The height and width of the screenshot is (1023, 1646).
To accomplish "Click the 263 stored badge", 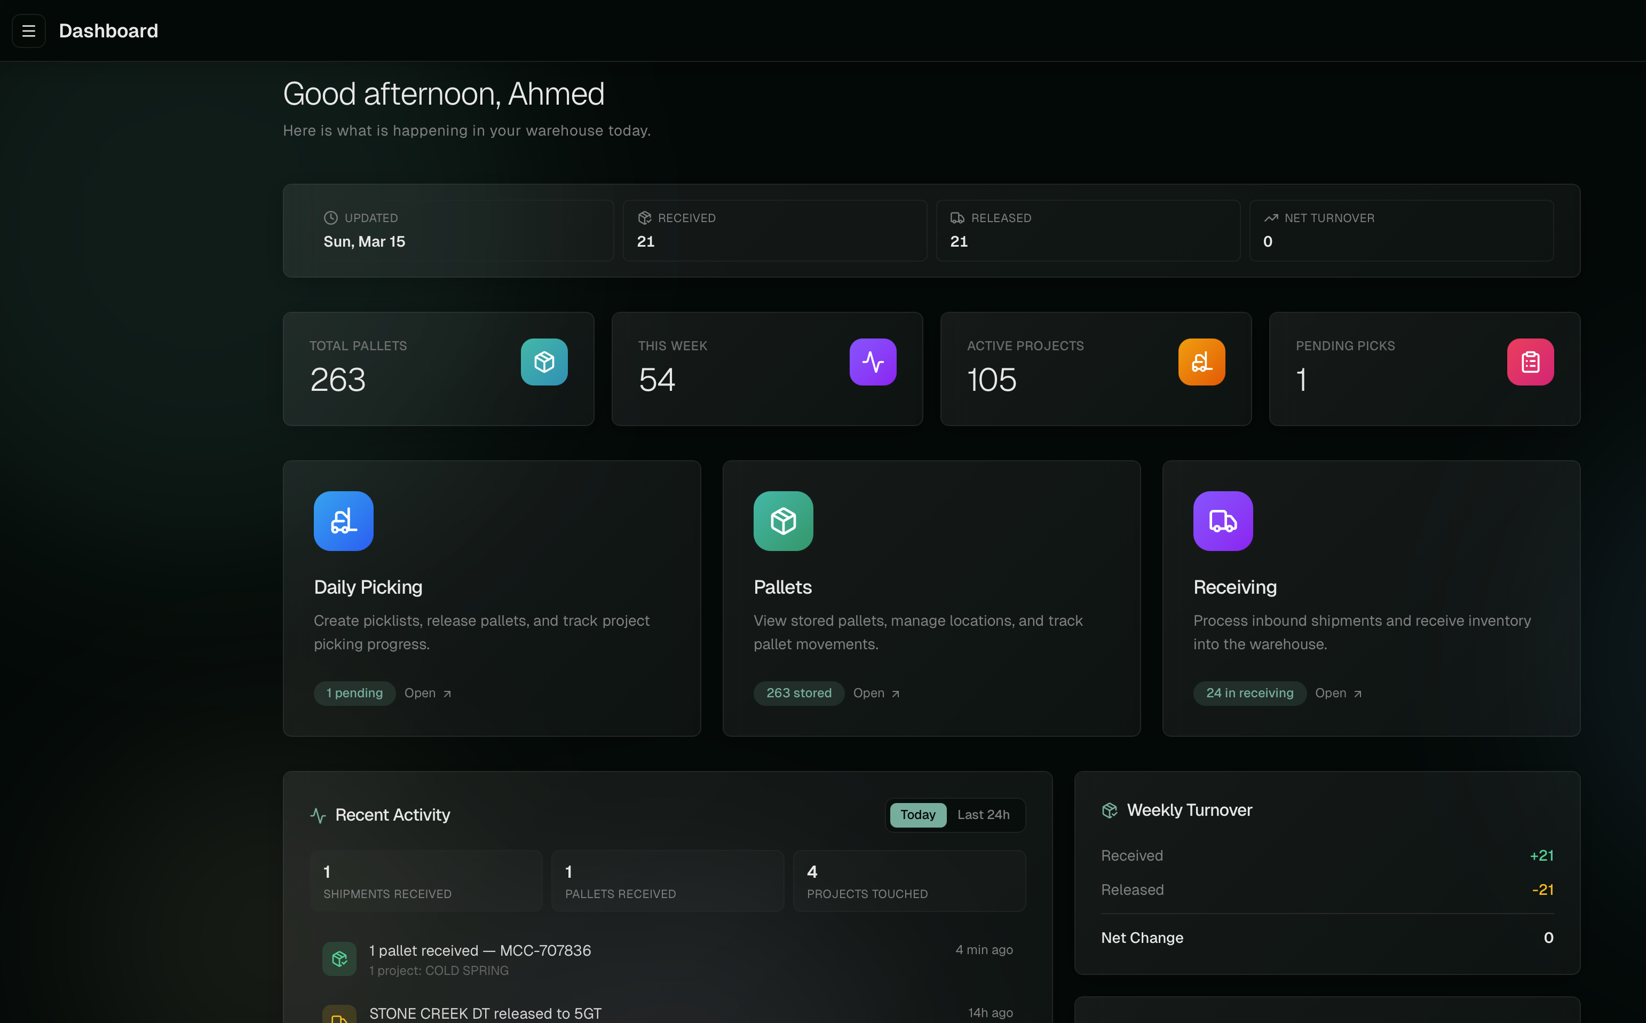I will 798,693.
